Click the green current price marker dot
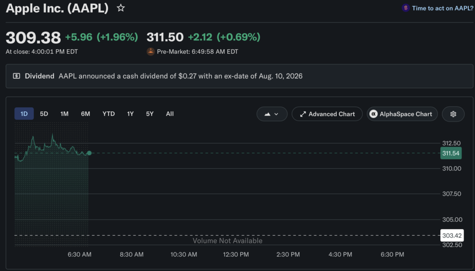The width and height of the screenshot is (475, 271). [89, 153]
